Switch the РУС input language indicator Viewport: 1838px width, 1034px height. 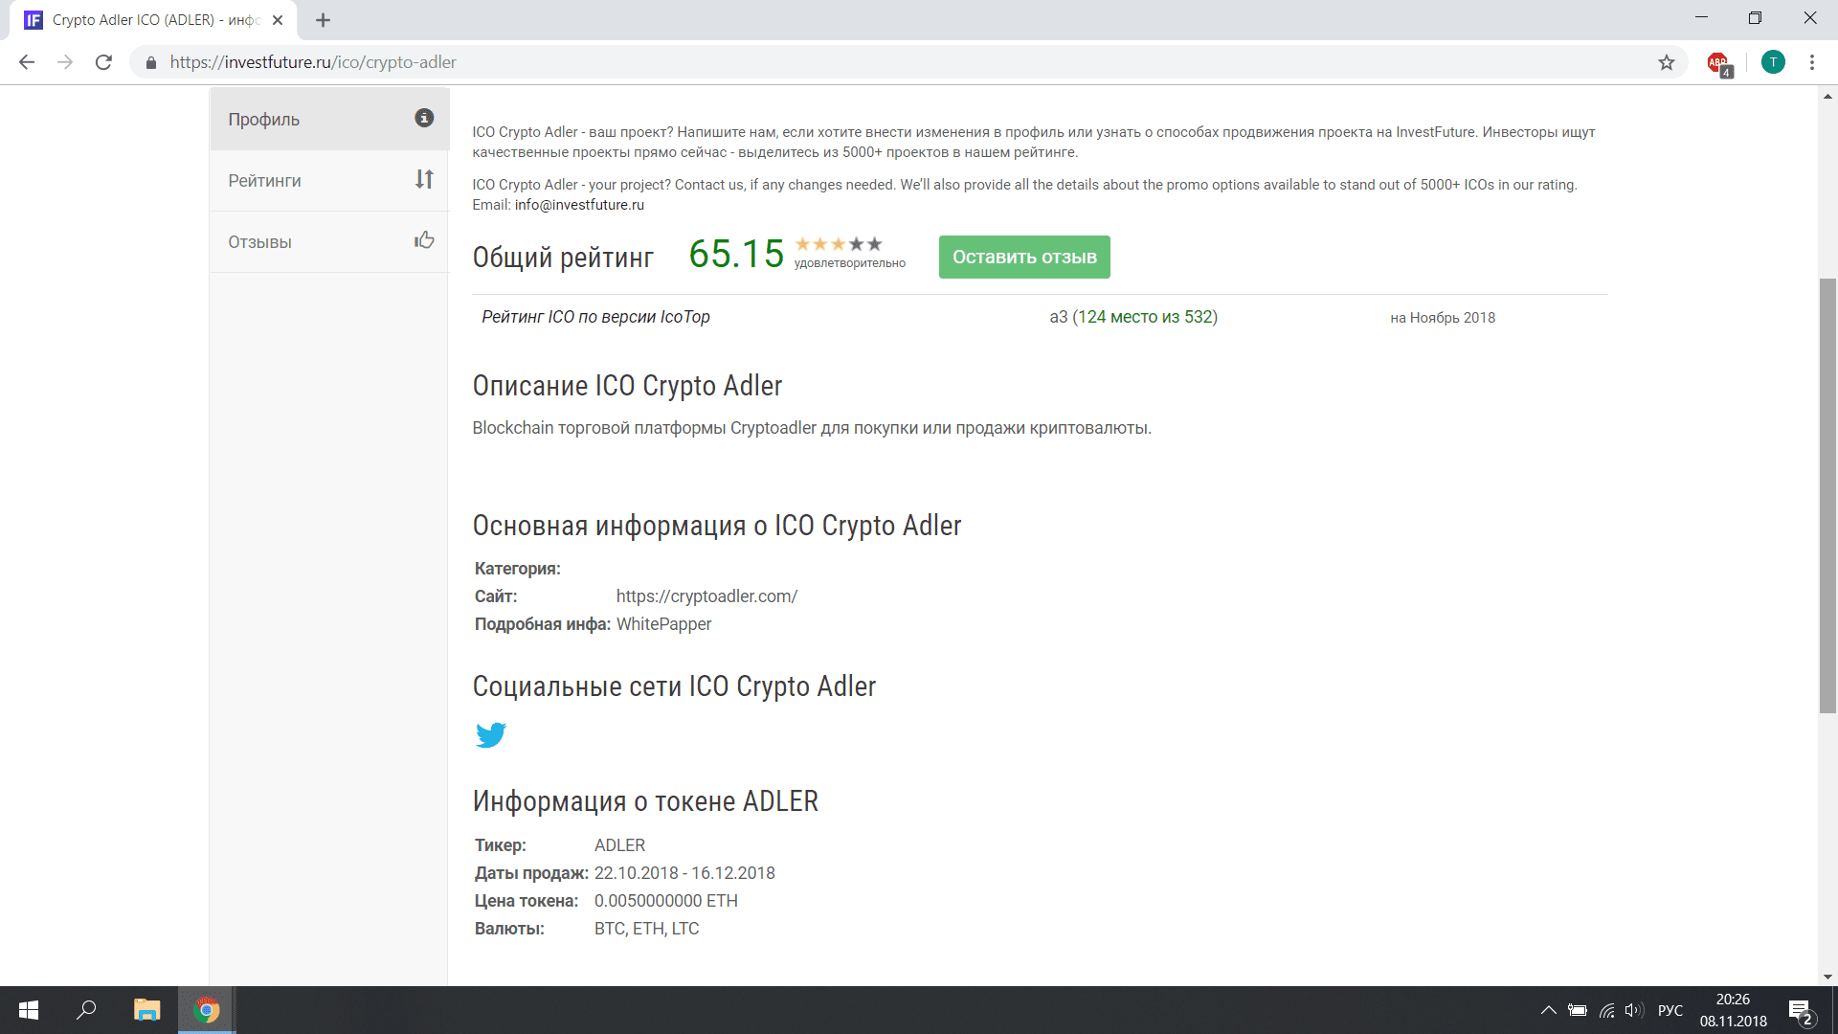coord(1670,1010)
